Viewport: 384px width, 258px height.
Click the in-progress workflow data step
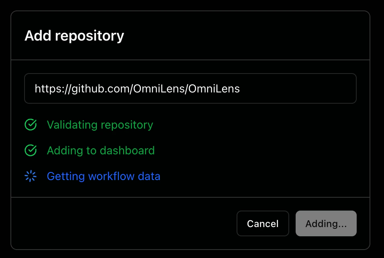[103, 176]
